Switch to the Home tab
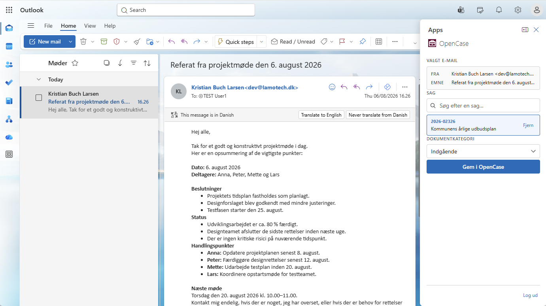Screen dimensions: 546x306 [68, 26]
